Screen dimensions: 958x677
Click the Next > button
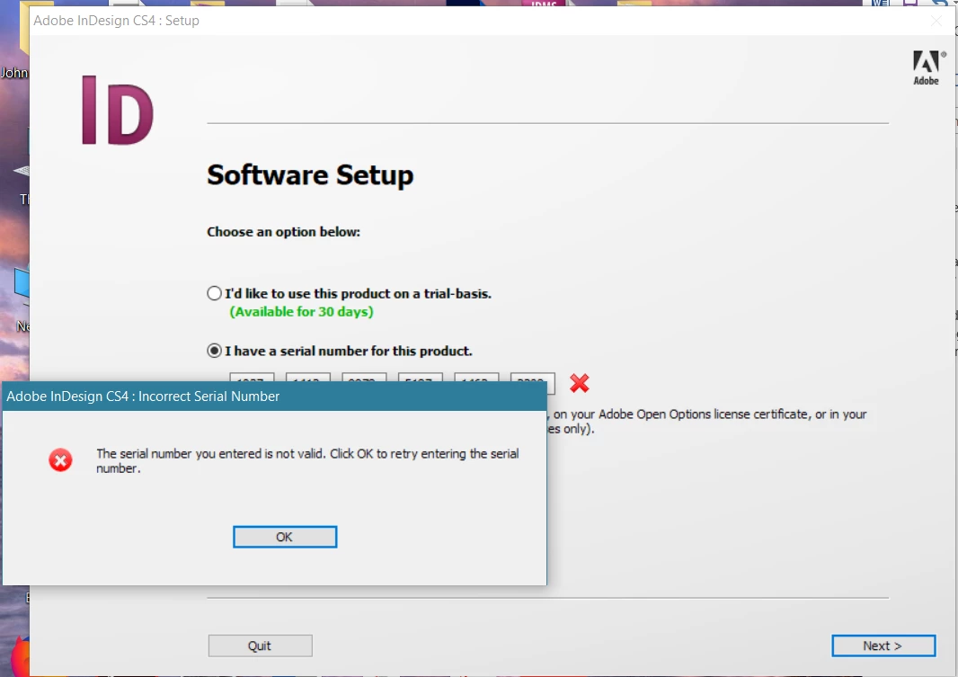[883, 646]
